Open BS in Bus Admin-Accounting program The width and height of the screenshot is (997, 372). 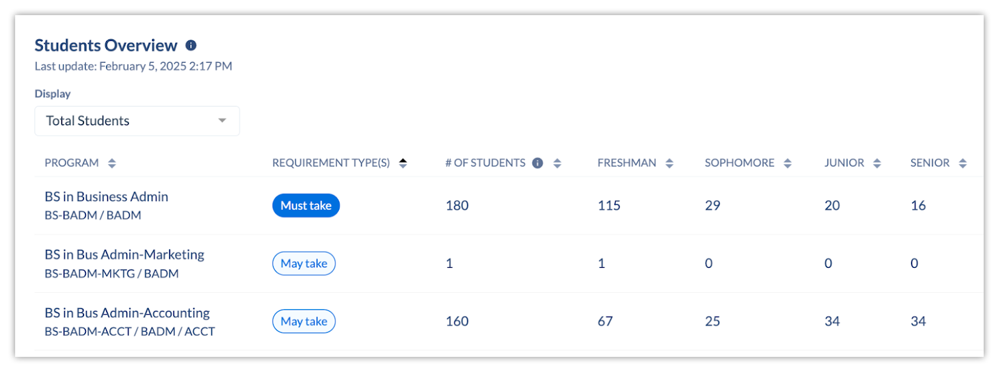coord(127,313)
